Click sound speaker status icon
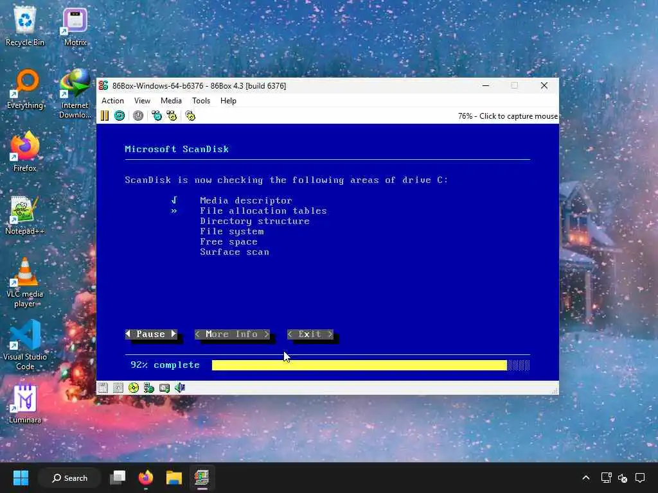This screenshot has height=493, width=658. click(180, 388)
